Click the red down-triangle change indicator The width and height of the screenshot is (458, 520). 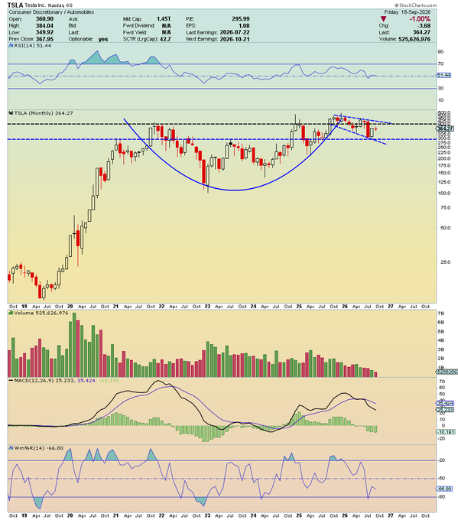383,19
